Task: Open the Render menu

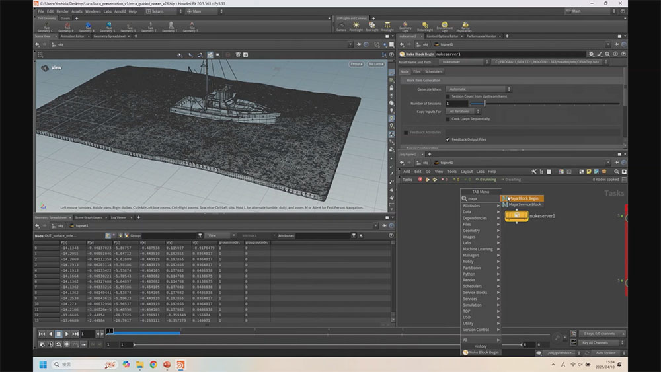Action: pyautogui.click(x=62, y=11)
